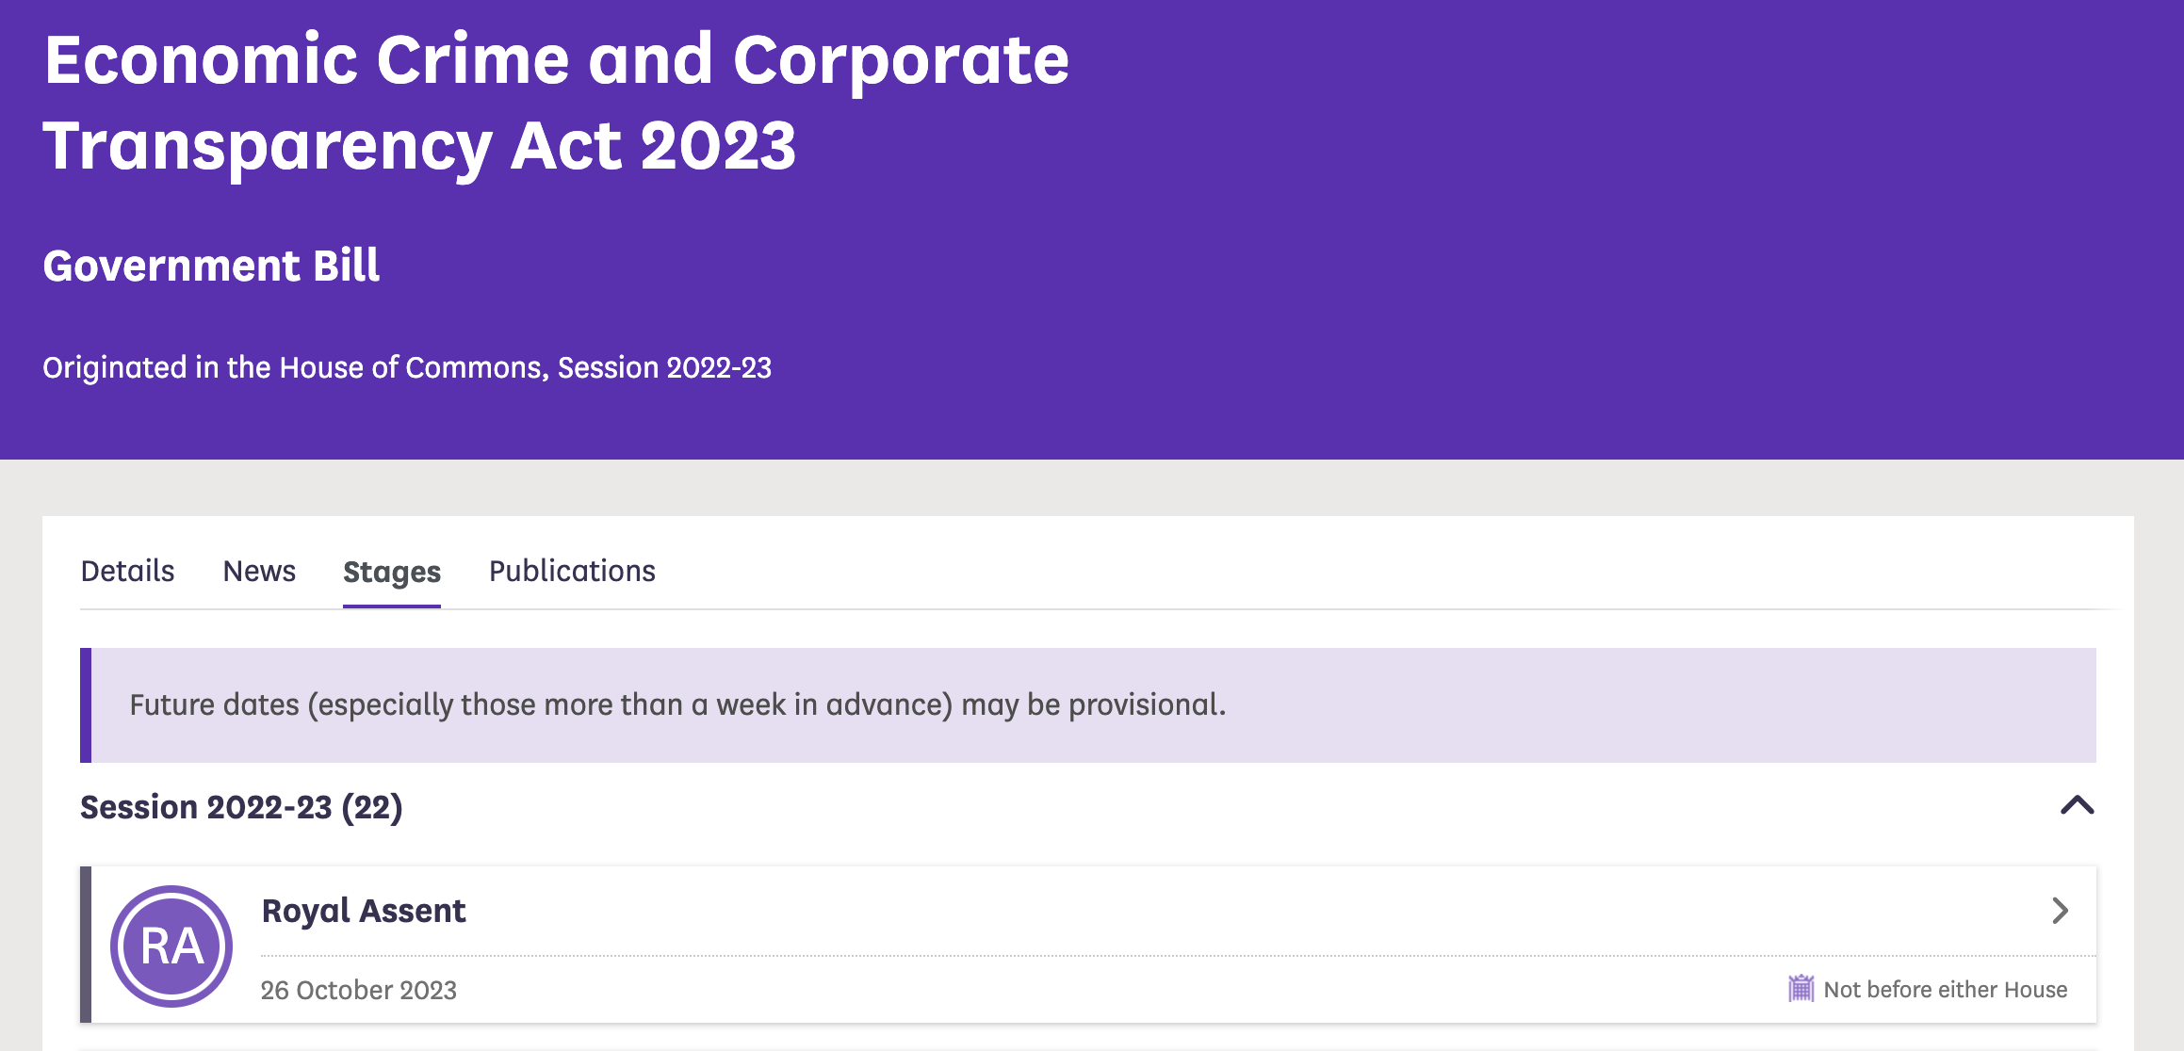Click the right chevron on Royal Assent card

[x=2060, y=910]
